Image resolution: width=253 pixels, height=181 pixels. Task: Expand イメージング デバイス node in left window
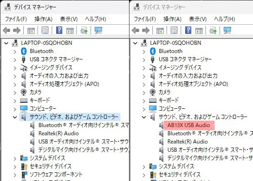tap(15, 68)
